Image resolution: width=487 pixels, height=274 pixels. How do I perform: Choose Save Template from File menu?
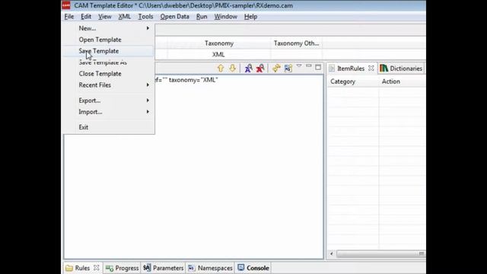point(109,51)
